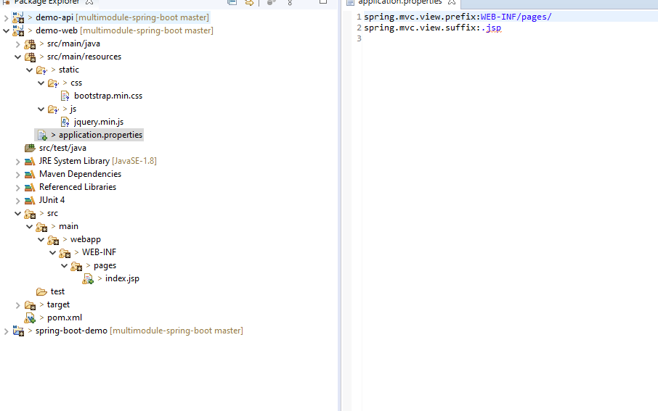Viewport: 658px width, 411px height.
Task: Collapse the js folder node
Action: tap(41, 109)
